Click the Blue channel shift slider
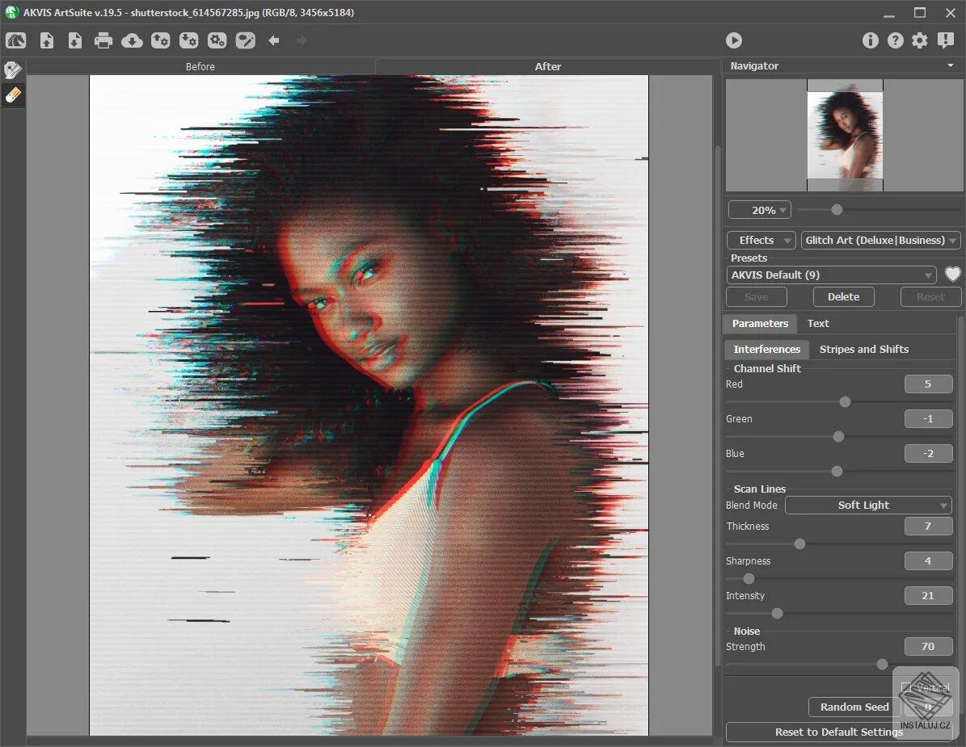This screenshot has height=747, width=966. pyautogui.click(x=837, y=472)
